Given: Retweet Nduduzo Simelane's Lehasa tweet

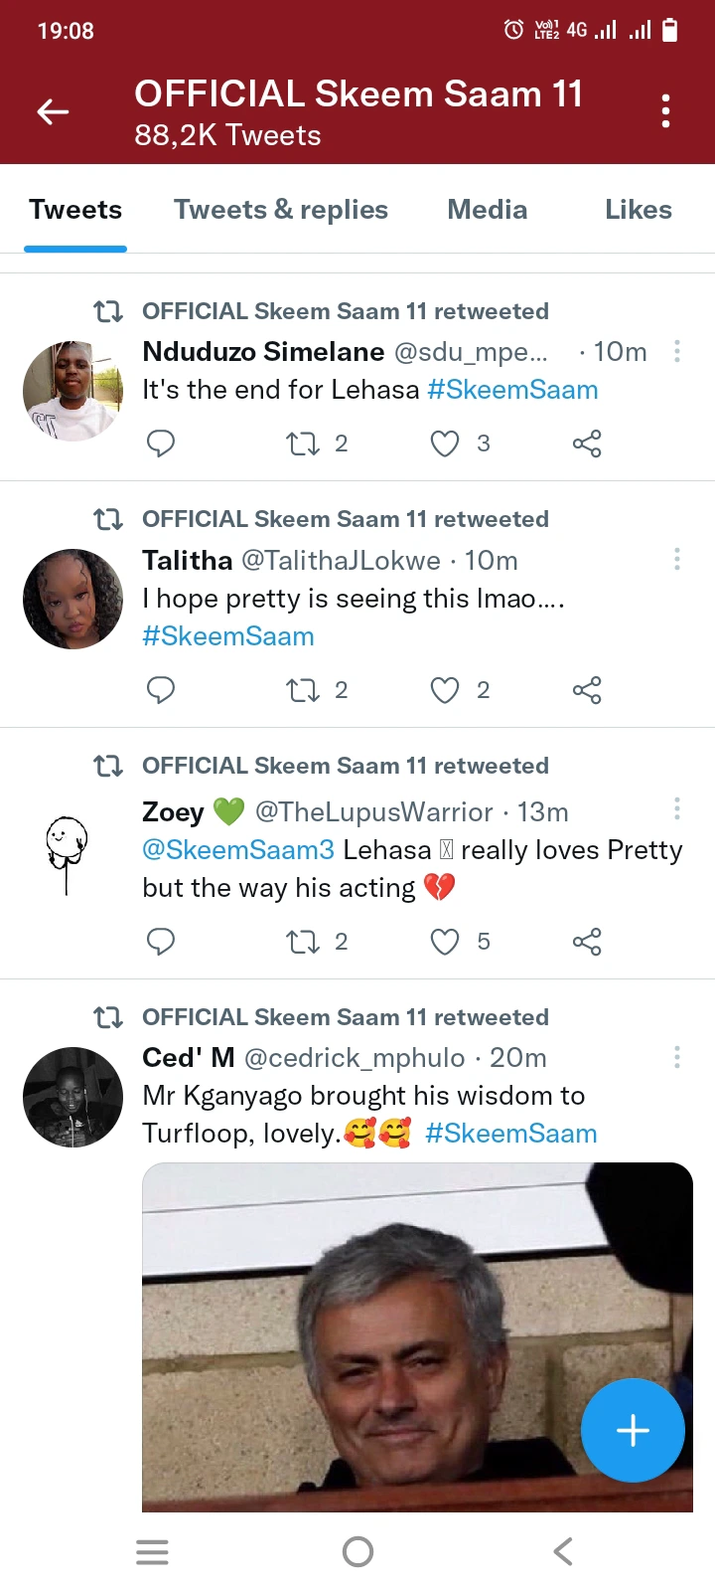Looking at the screenshot, I should click(303, 443).
